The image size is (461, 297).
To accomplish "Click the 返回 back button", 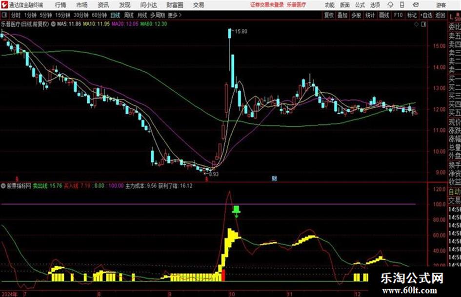I will tap(440, 15).
